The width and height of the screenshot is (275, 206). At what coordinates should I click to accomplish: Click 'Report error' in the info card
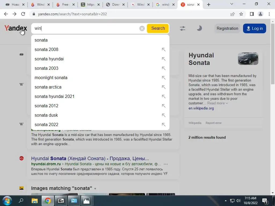tap(214, 123)
